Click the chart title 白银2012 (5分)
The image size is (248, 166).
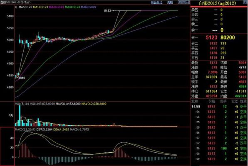click(x=15, y=2)
